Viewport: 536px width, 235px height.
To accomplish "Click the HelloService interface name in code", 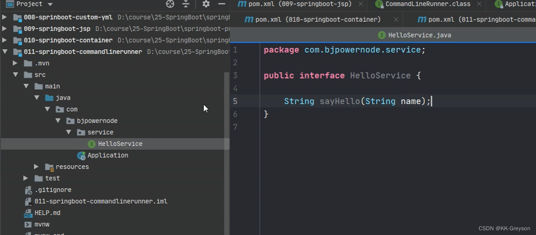I will [x=380, y=76].
